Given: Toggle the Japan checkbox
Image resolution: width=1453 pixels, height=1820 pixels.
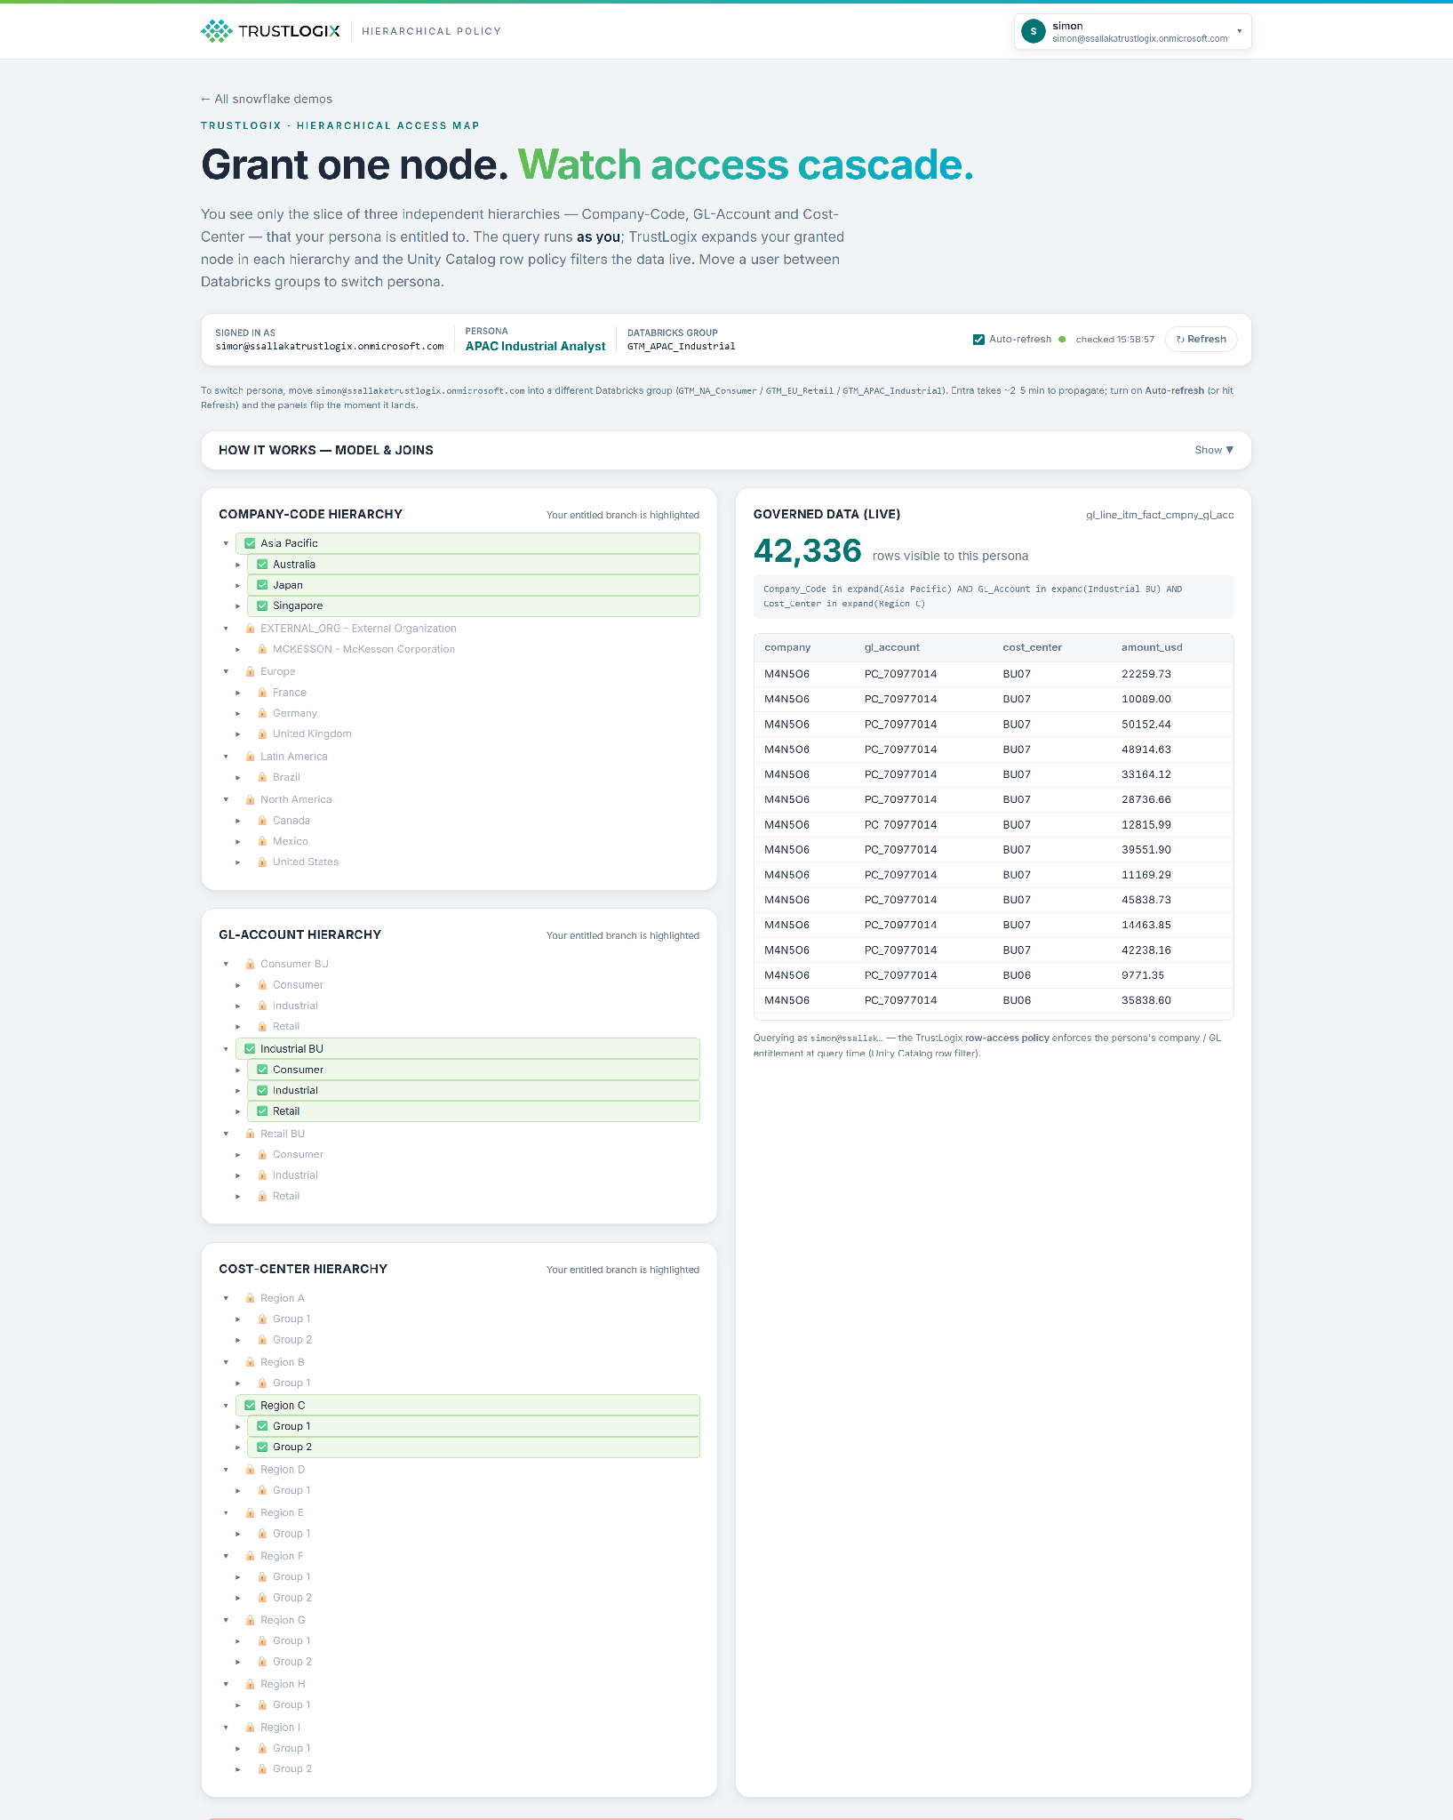Looking at the screenshot, I should point(262,585).
